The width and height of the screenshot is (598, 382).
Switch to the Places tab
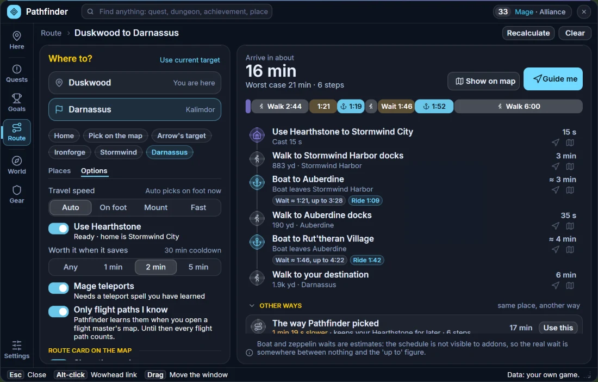tap(59, 171)
